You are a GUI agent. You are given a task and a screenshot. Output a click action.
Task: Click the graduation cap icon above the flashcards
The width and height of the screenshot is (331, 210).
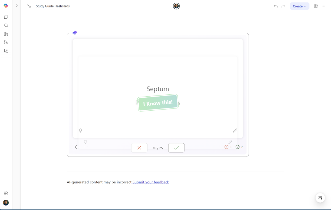[75, 33]
